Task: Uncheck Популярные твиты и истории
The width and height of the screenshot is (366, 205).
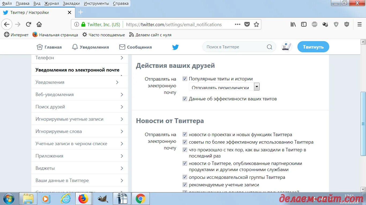Action: [x=185, y=79]
